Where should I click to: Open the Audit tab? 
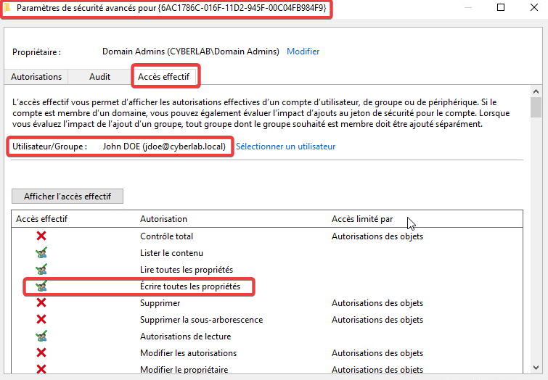click(x=99, y=76)
